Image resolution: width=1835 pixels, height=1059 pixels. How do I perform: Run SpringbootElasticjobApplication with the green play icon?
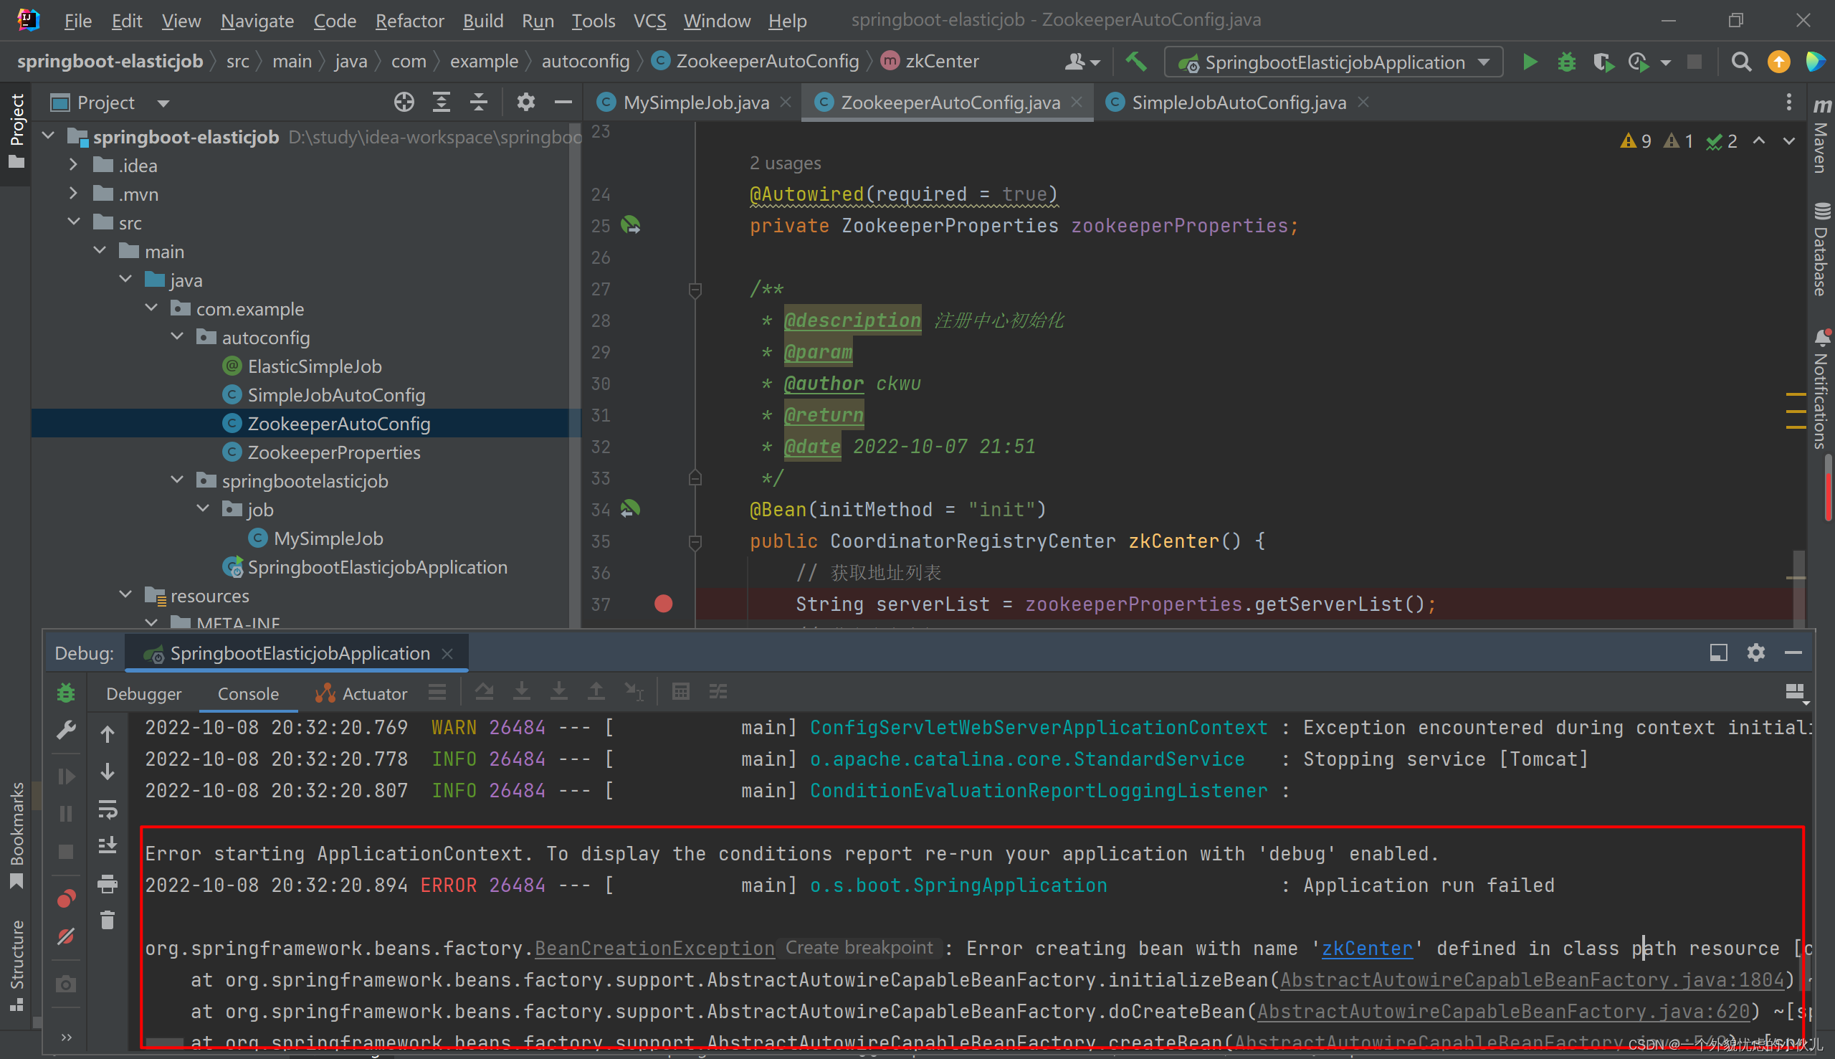1530,62
